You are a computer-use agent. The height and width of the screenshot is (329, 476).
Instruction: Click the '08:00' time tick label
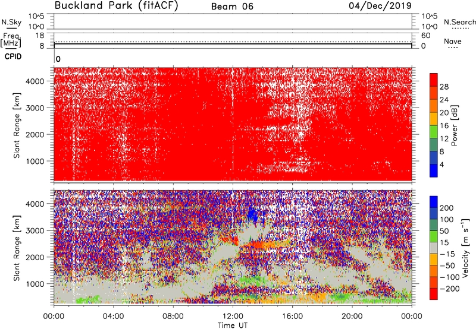(x=173, y=317)
